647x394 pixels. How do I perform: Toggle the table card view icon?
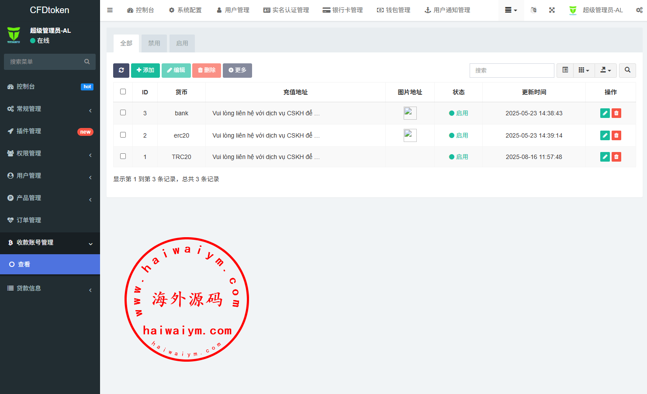click(565, 70)
